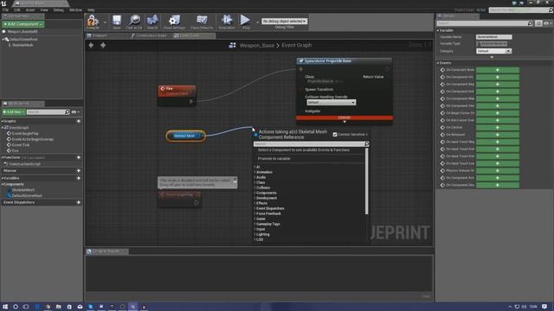Click search icon in the actions context menu
This screenshot has height=311, width=554.
[x=367, y=144]
